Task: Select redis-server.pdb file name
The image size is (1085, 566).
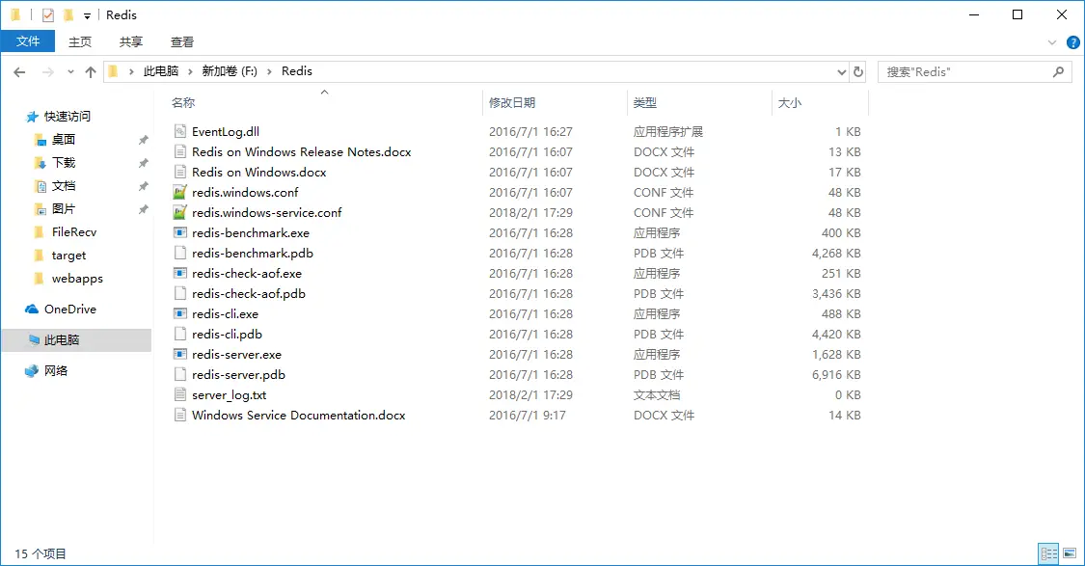Action: (239, 374)
